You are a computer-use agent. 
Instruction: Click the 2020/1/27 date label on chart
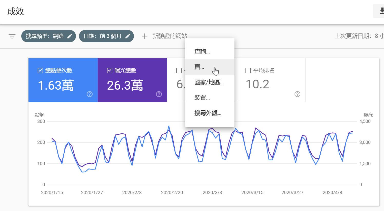(92, 193)
